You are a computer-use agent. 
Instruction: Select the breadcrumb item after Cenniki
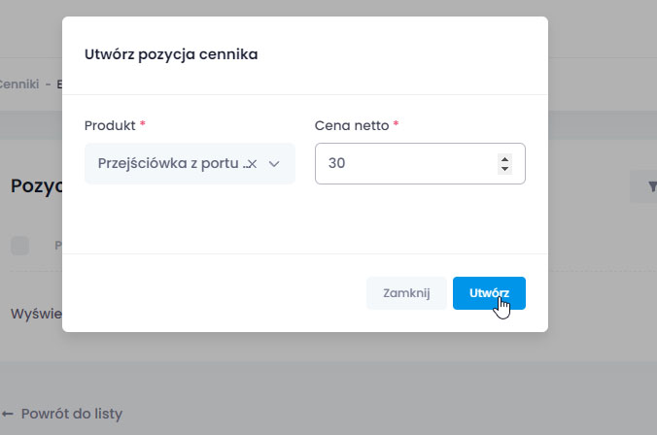pos(59,84)
